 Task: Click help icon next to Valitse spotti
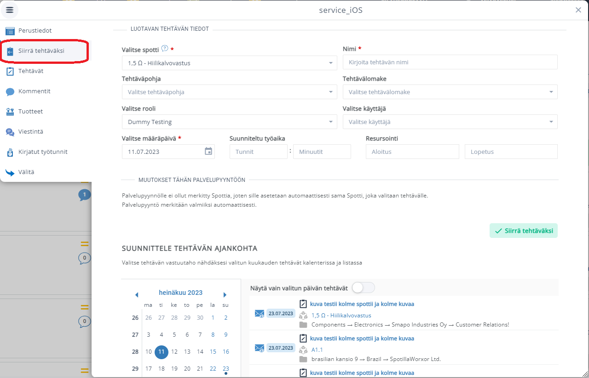click(x=165, y=48)
